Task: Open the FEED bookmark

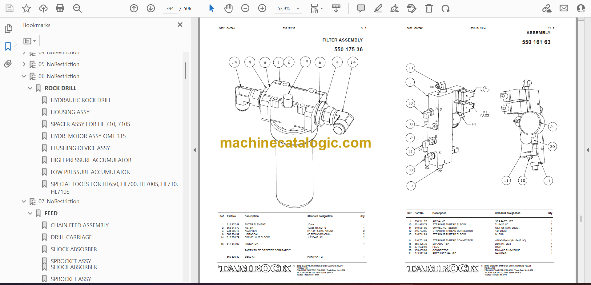Action: pos(51,213)
